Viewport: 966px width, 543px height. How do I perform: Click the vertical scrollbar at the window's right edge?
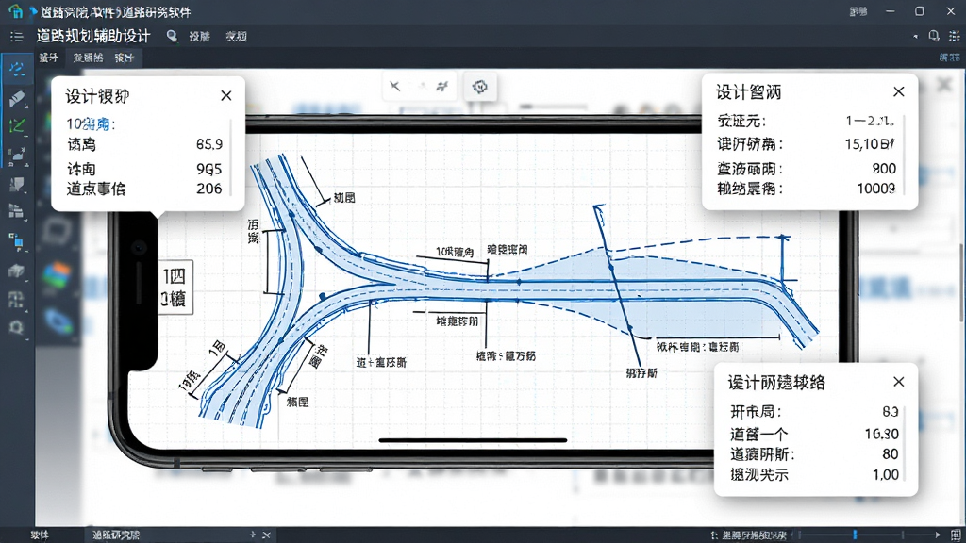point(962,282)
